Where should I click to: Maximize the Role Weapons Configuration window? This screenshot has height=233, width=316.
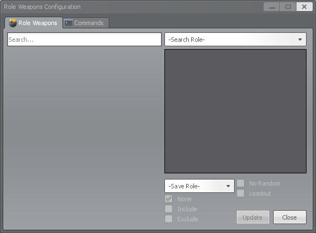(x=288, y=7)
